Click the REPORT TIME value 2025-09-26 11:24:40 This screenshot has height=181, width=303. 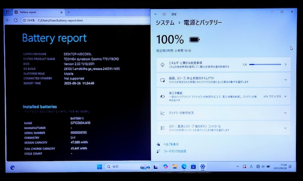pyautogui.click(x=79, y=83)
